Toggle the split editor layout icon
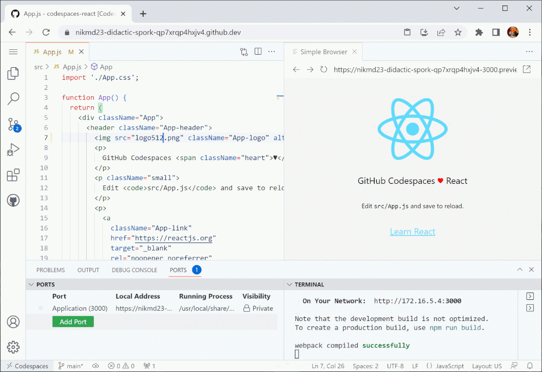The height and width of the screenshot is (372, 542). (x=257, y=51)
